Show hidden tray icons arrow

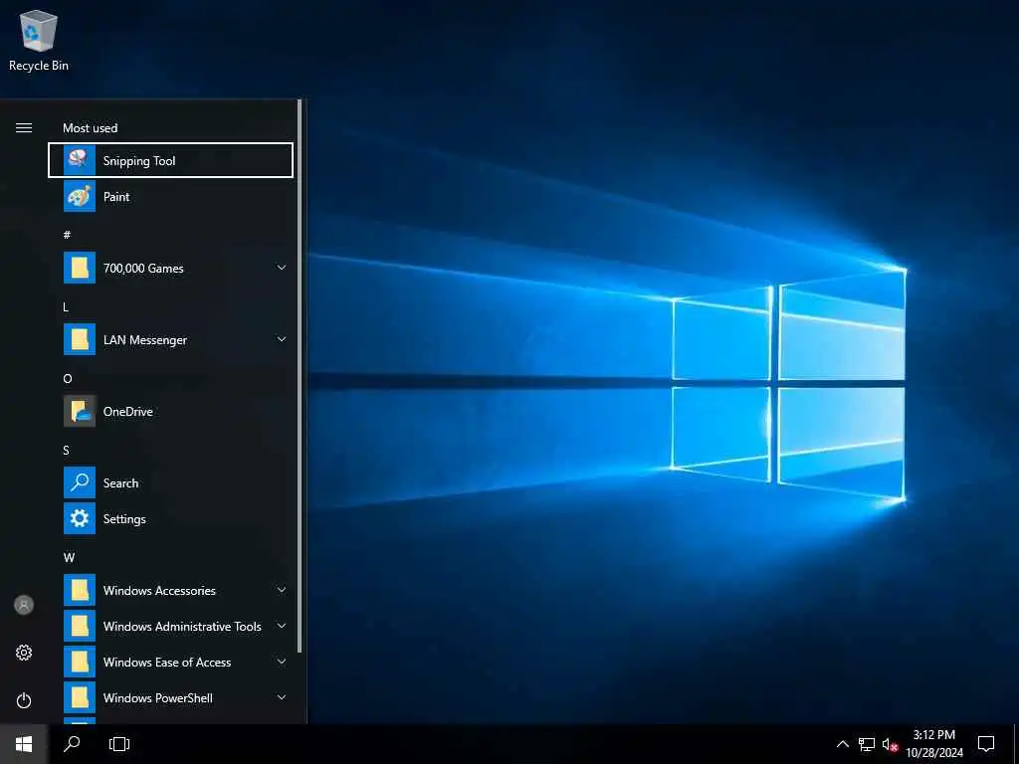[842, 744]
